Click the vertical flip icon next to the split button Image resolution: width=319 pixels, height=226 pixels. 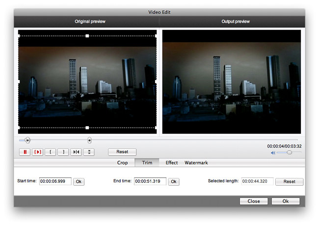tap(89, 152)
